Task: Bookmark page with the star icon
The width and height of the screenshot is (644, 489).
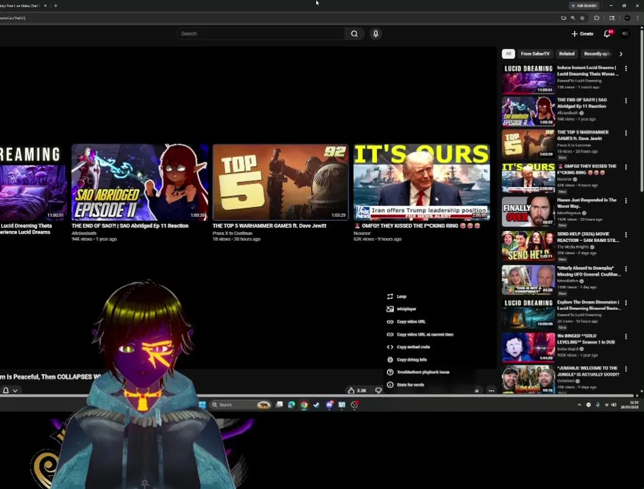Action: tap(582, 18)
